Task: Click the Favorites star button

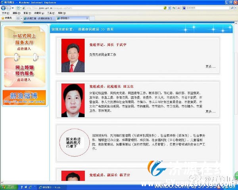Action: point(6,18)
